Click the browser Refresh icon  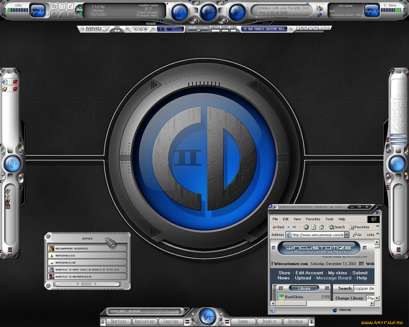[x=314, y=227]
